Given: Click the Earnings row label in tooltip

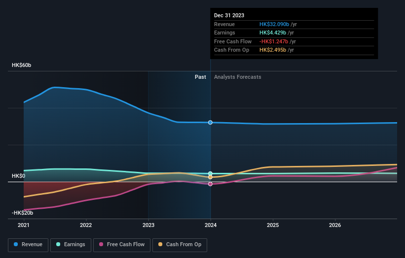Looking at the screenshot, I should pyautogui.click(x=225, y=32).
